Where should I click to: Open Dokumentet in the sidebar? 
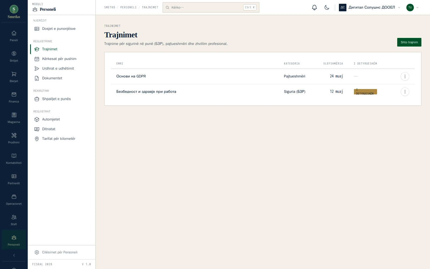click(62, 78)
